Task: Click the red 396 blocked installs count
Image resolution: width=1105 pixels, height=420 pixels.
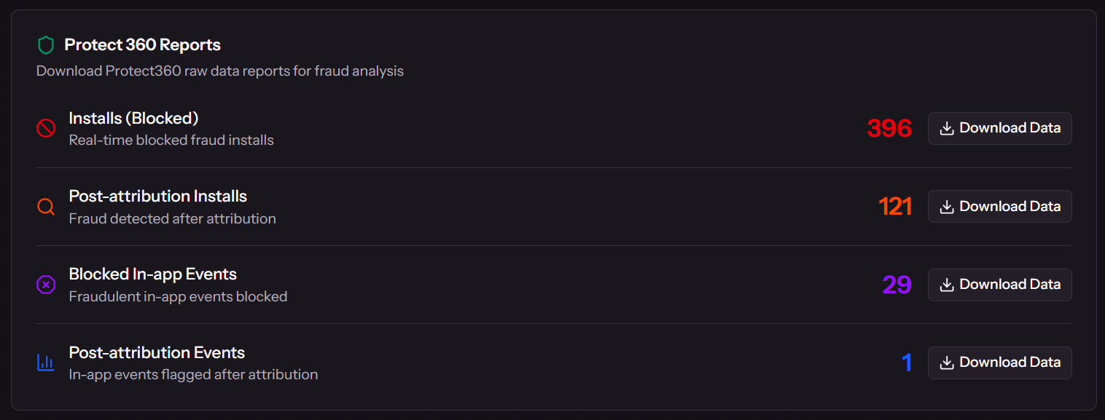Action: [889, 129]
